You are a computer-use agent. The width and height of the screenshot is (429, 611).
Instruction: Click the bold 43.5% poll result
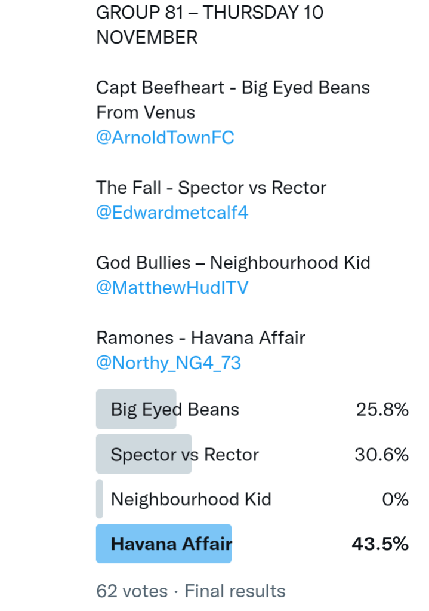click(x=380, y=544)
